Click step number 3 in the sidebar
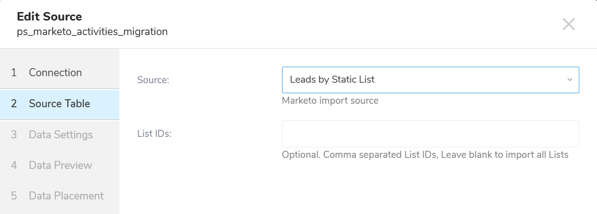This screenshot has width=597, height=214. pyautogui.click(x=14, y=135)
